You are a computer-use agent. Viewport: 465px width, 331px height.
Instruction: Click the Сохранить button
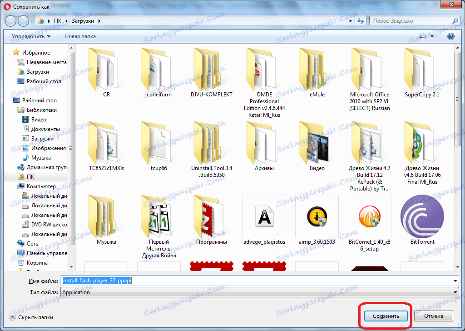[386, 316]
